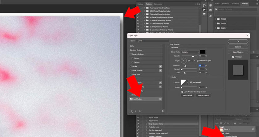The width and height of the screenshot is (259, 137).
Task: Toggle the Use Global Light checkbox
Action: coord(198,61)
